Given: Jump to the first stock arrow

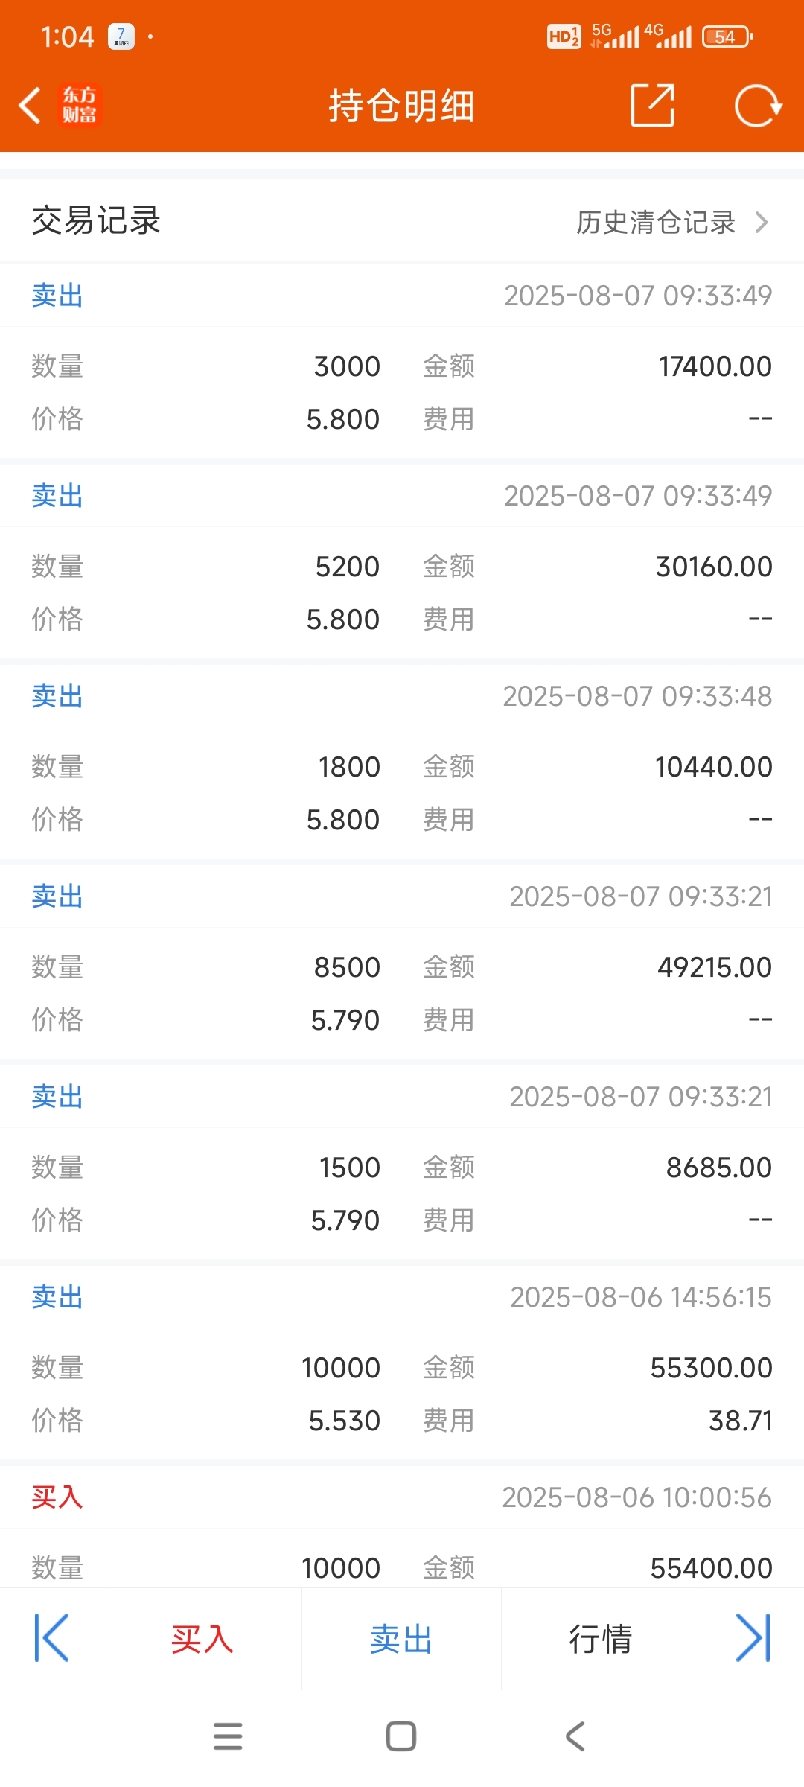Looking at the screenshot, I should click(x=51, y=1638).
